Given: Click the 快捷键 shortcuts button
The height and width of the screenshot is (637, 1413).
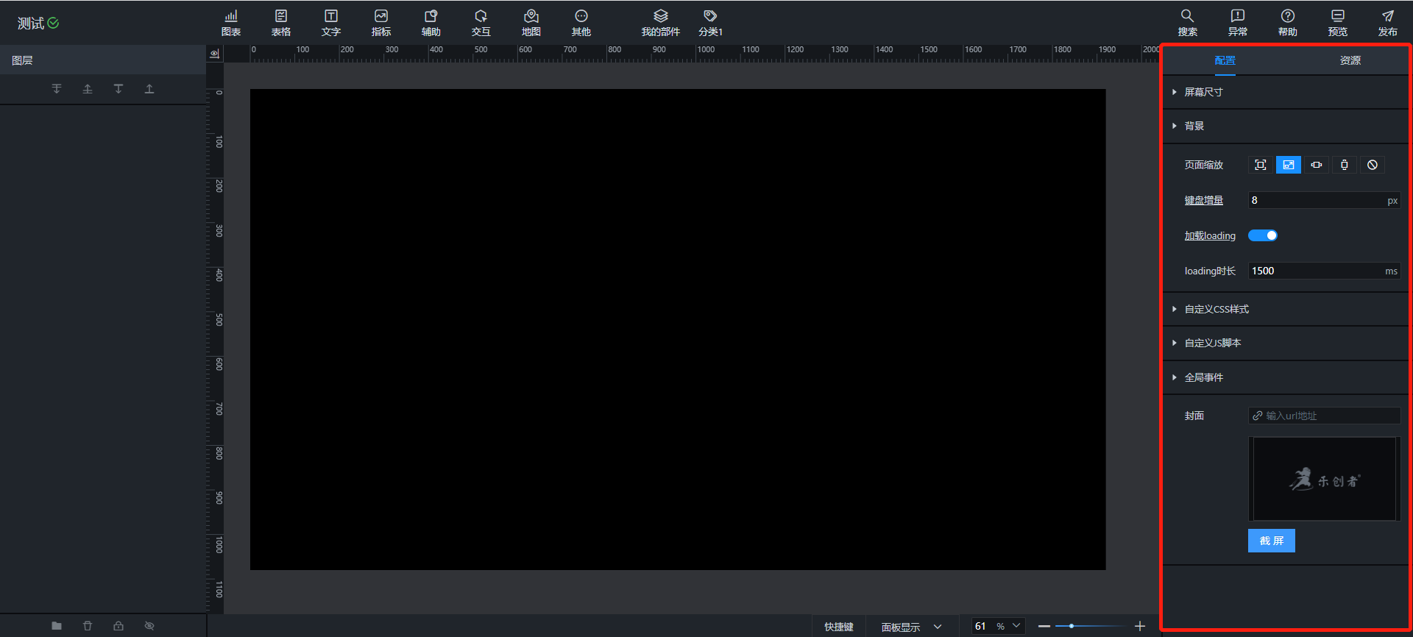Looking at the screenshot, I should coord(838,627).
